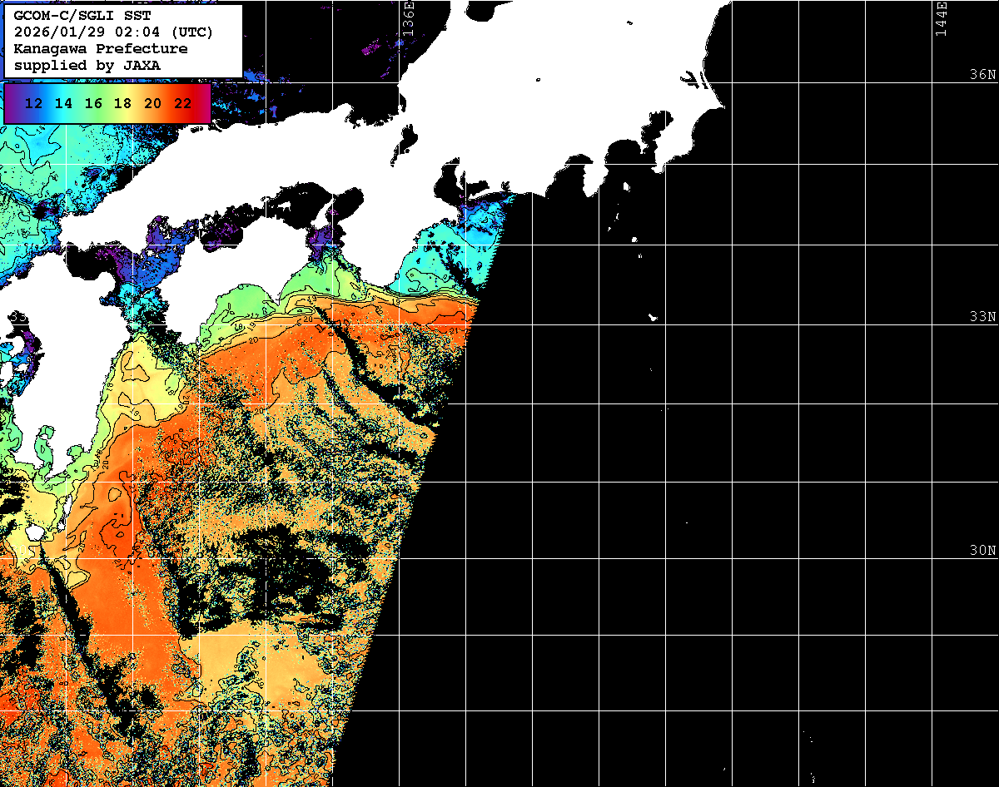Pick the 12 degree purple color on scale

point(34,103)
